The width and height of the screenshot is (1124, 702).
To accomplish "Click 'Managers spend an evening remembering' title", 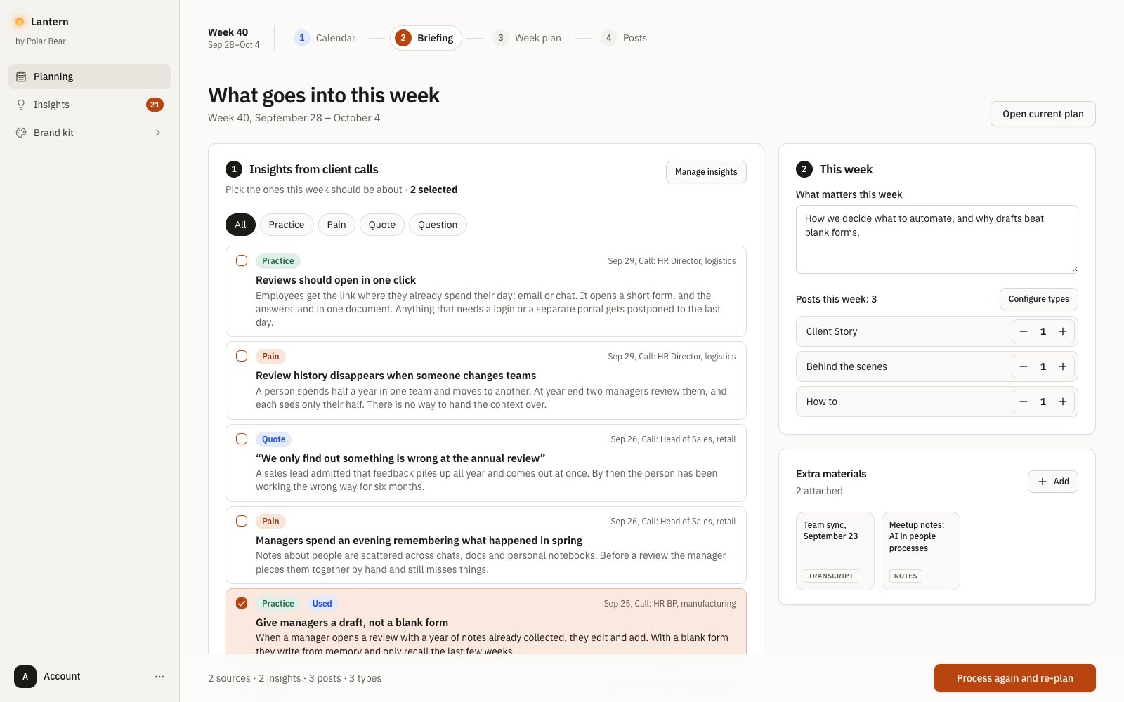I will (x=419, y=541).
